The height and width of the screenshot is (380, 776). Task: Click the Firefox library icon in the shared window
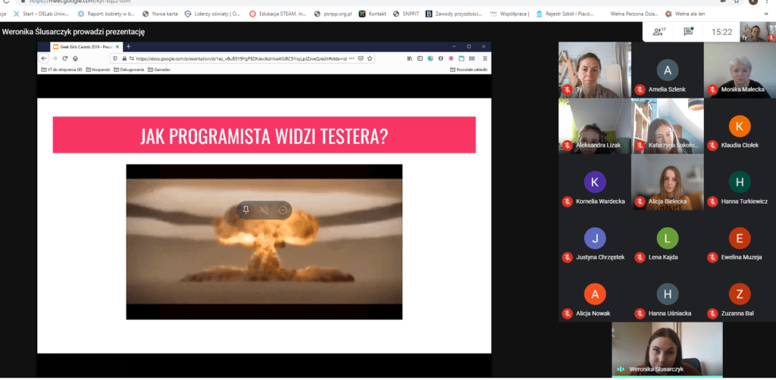point(410,58)
